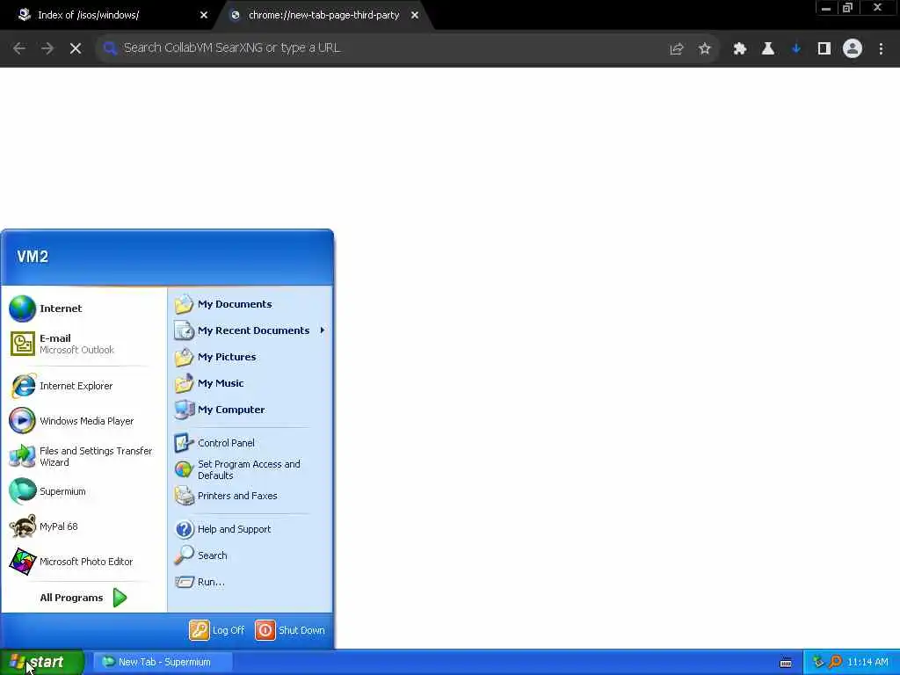900x675 pixels.
Task: Expand My Recent Documents submenu
Action: coord(250,330)
